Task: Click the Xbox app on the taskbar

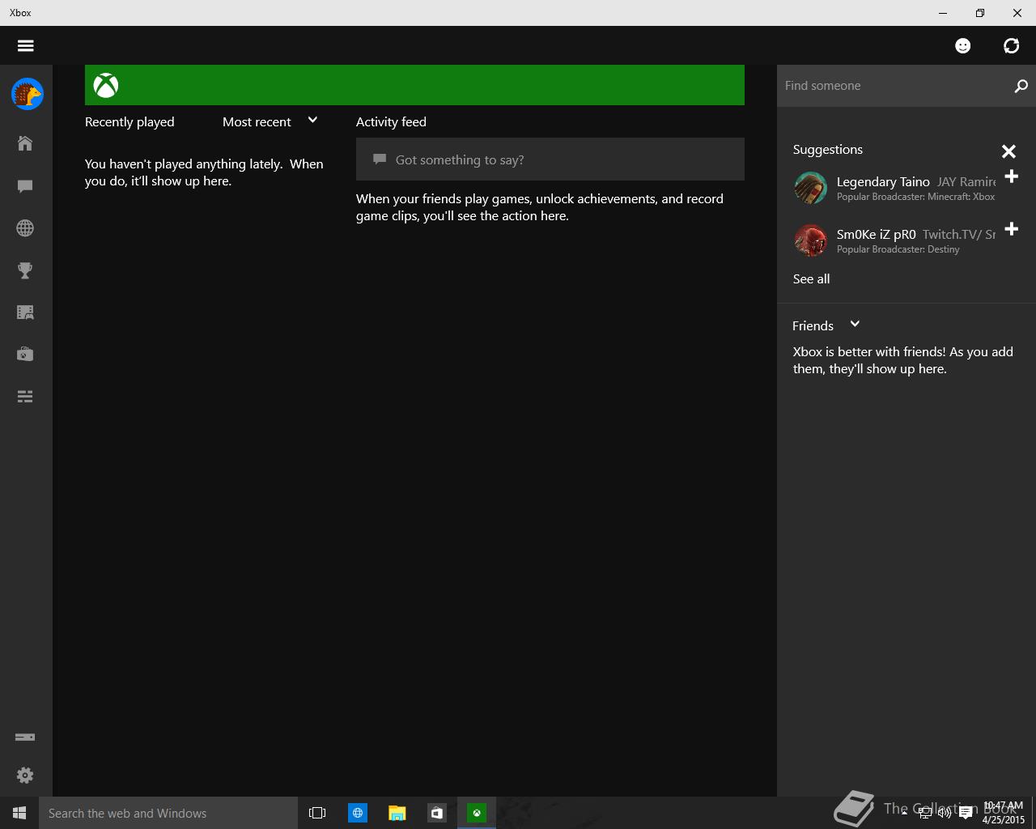Action: pos(477,813)
